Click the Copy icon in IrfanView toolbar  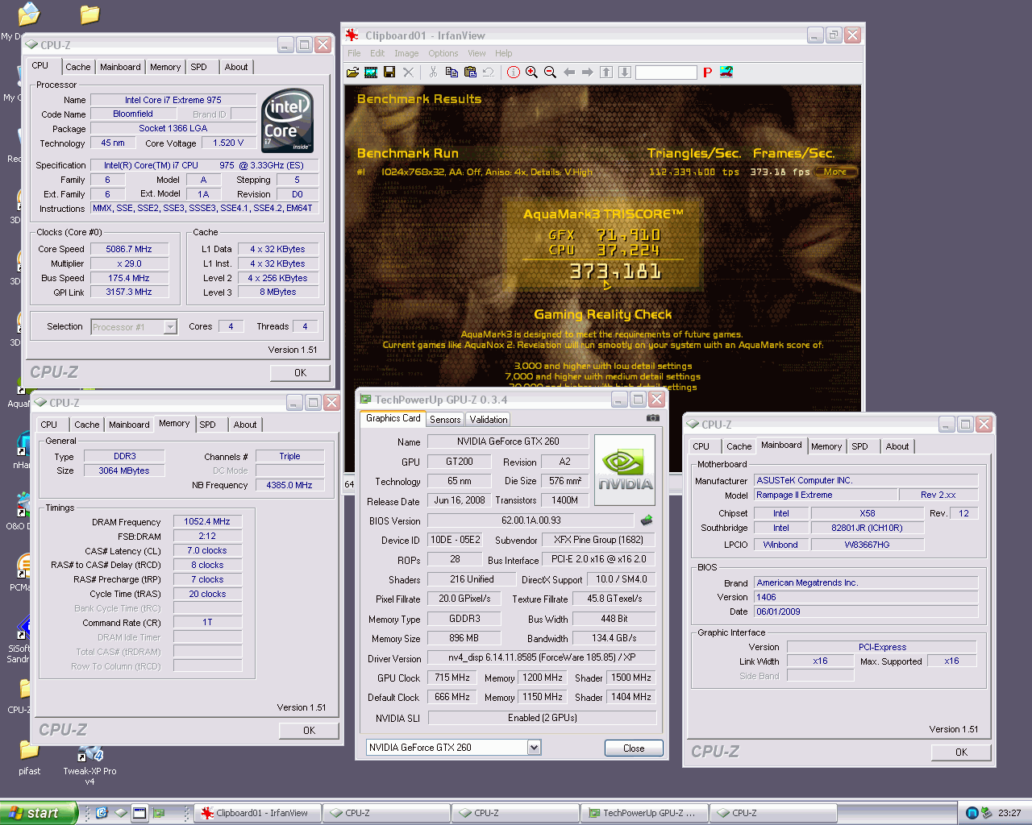pos(451,73)
